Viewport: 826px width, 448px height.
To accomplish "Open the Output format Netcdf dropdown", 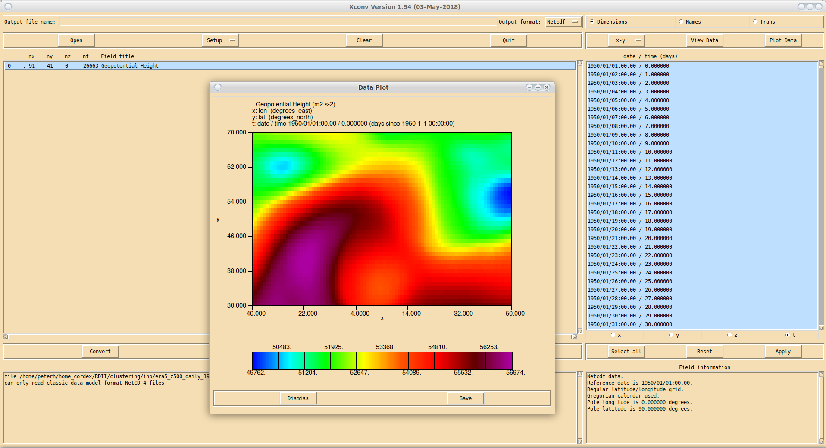I will pyautogui.click(x=563, y=22).
